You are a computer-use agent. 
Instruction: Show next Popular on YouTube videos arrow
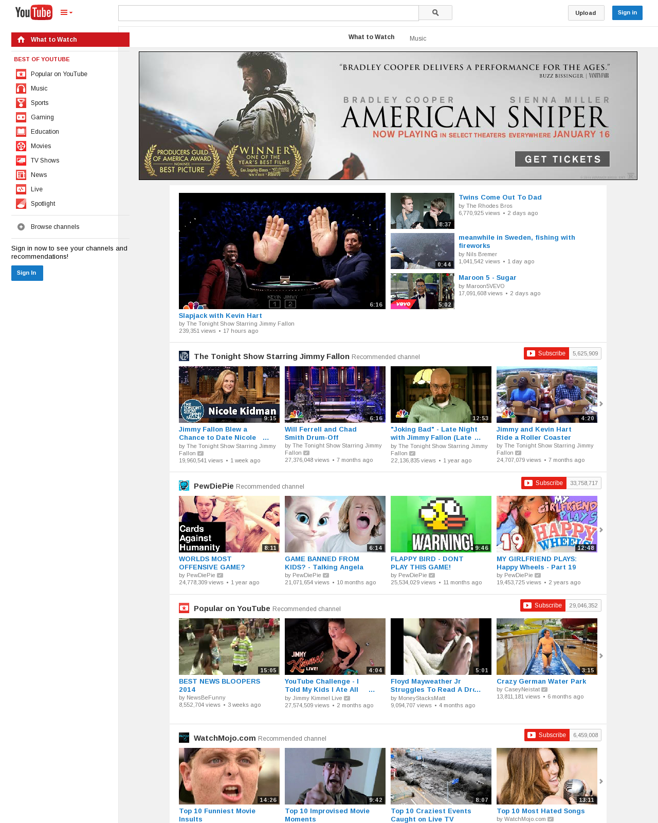[x=601, y=656]
